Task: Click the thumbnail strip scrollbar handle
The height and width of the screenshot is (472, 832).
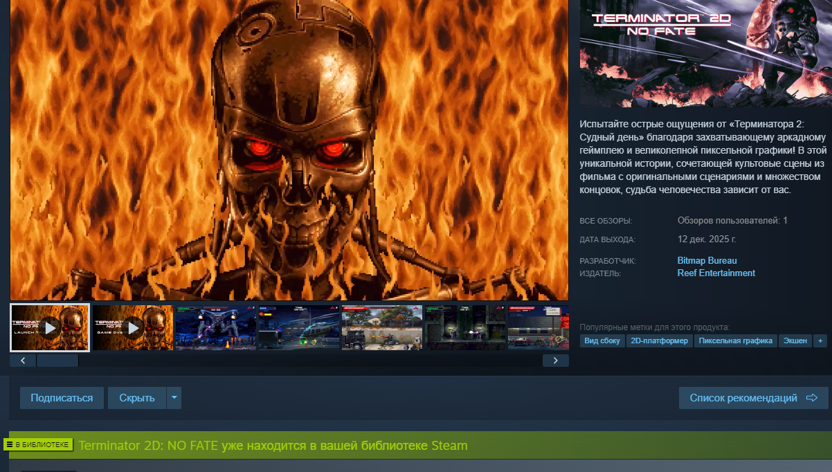Action: 57,361
